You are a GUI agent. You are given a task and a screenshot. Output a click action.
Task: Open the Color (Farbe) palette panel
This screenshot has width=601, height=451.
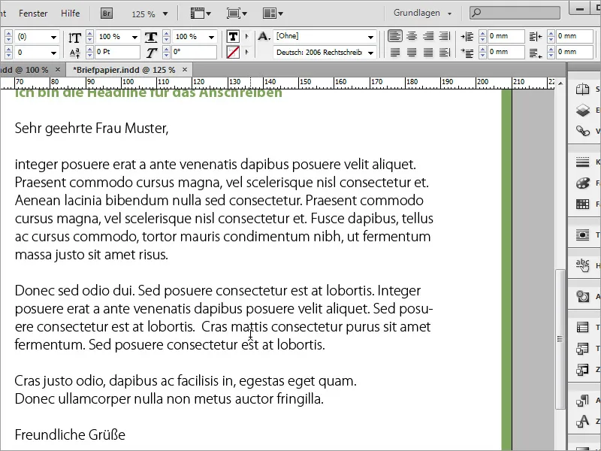pyautogui.click(x=583, y=183)
